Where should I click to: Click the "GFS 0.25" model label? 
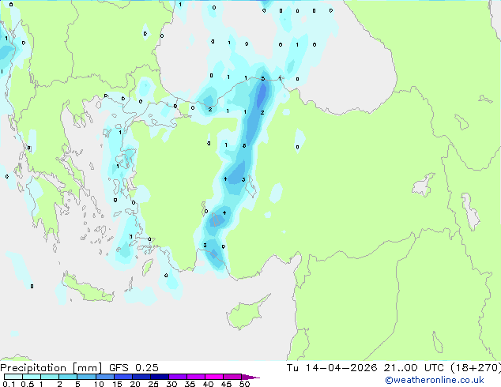(x=134, y=368)
